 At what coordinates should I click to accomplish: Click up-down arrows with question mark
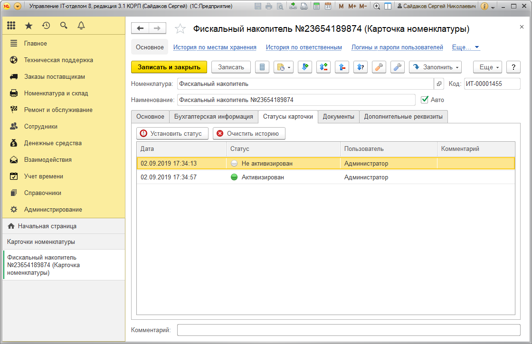click(x=361, y=67)
